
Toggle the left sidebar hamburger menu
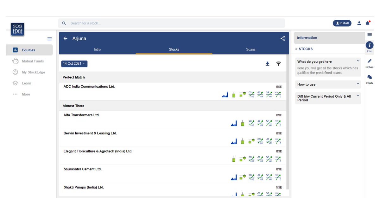(49, 39)
